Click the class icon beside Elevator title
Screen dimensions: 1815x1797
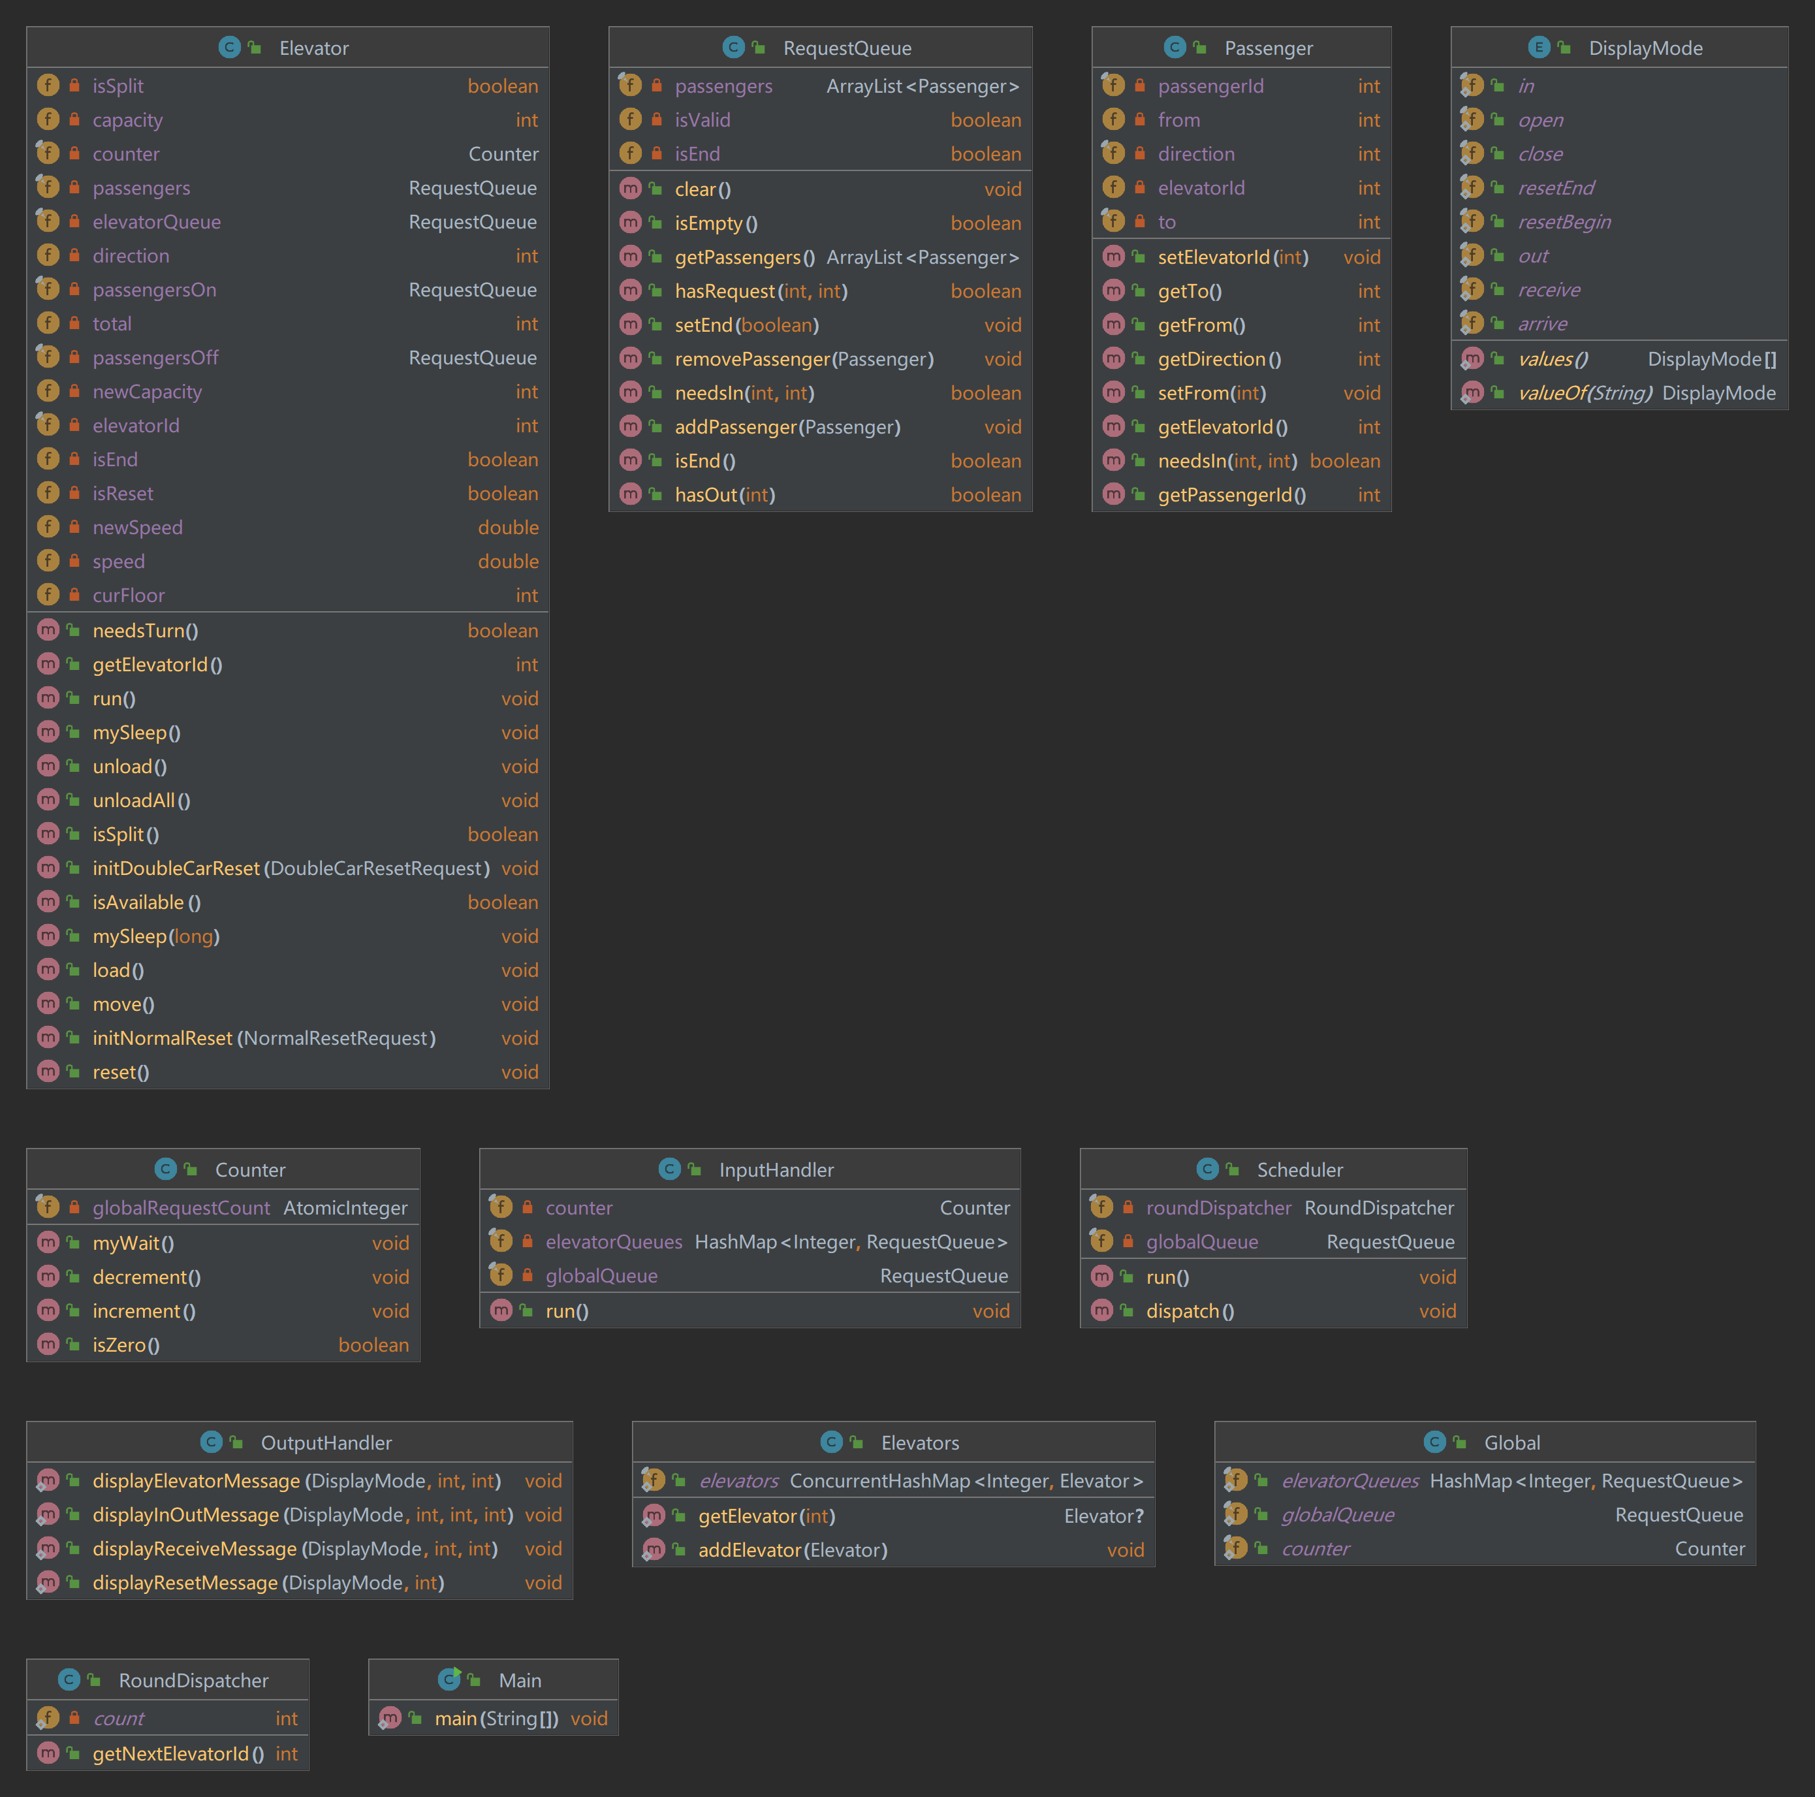229,48
